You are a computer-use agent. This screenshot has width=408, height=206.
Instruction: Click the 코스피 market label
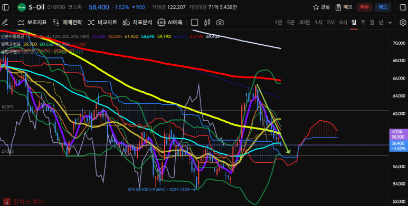click(75, 7)
